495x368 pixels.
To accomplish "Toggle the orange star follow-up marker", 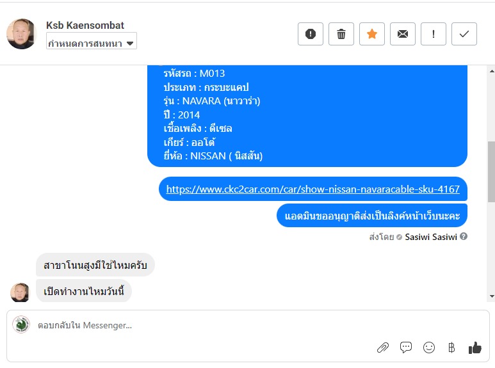I will pyautogui.click(x=372, y=34).
